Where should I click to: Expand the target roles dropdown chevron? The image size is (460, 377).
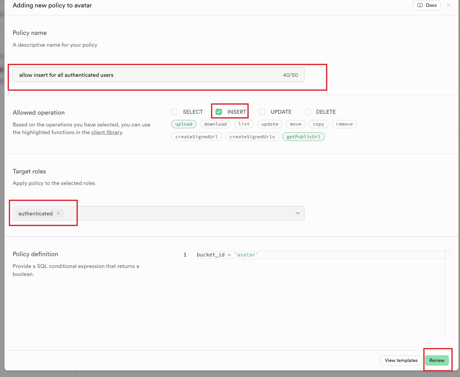click(298, 213)
